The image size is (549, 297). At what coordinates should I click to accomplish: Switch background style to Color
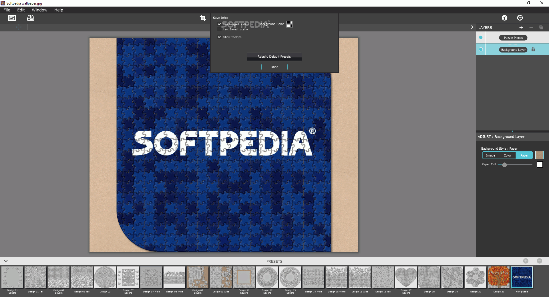pyautogui.click(x=507, y=155)
